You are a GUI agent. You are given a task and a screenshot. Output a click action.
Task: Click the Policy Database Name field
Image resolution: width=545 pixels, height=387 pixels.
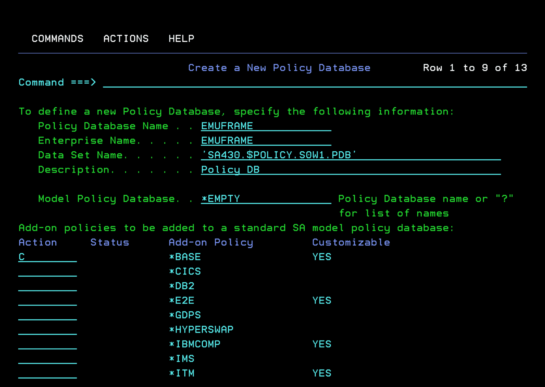pos(266,126)
